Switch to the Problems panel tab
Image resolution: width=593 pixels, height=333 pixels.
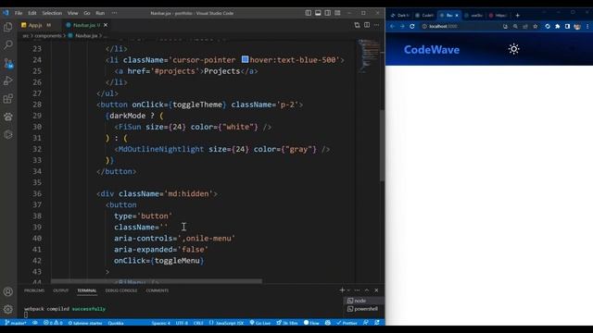[34, 290]
